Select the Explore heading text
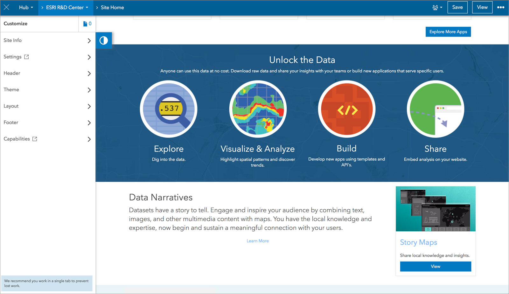 click(x=169, y=149)
